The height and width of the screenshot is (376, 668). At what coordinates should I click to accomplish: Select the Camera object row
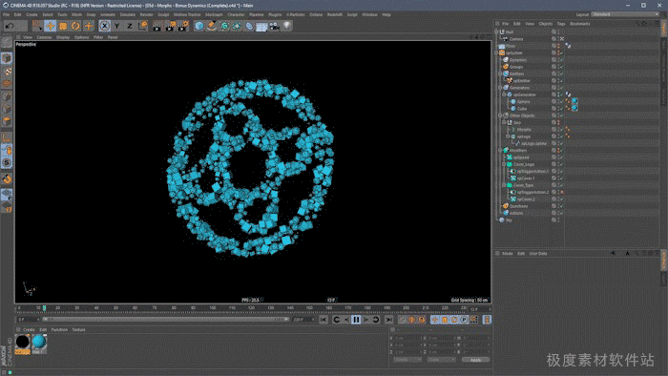516,39
